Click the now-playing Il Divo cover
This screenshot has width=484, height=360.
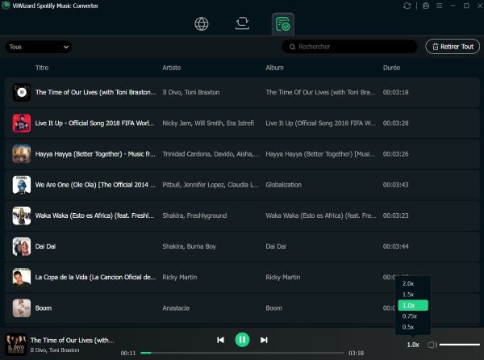click(x=16, y=345)
